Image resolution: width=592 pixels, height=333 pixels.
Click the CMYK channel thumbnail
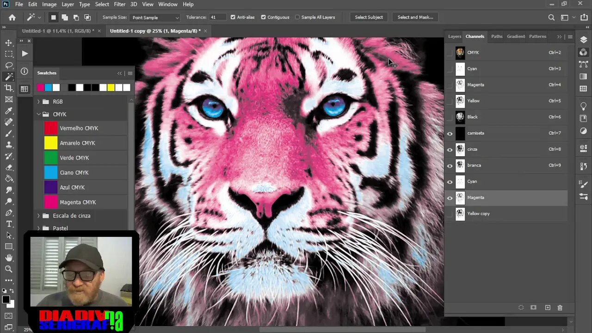460,53
